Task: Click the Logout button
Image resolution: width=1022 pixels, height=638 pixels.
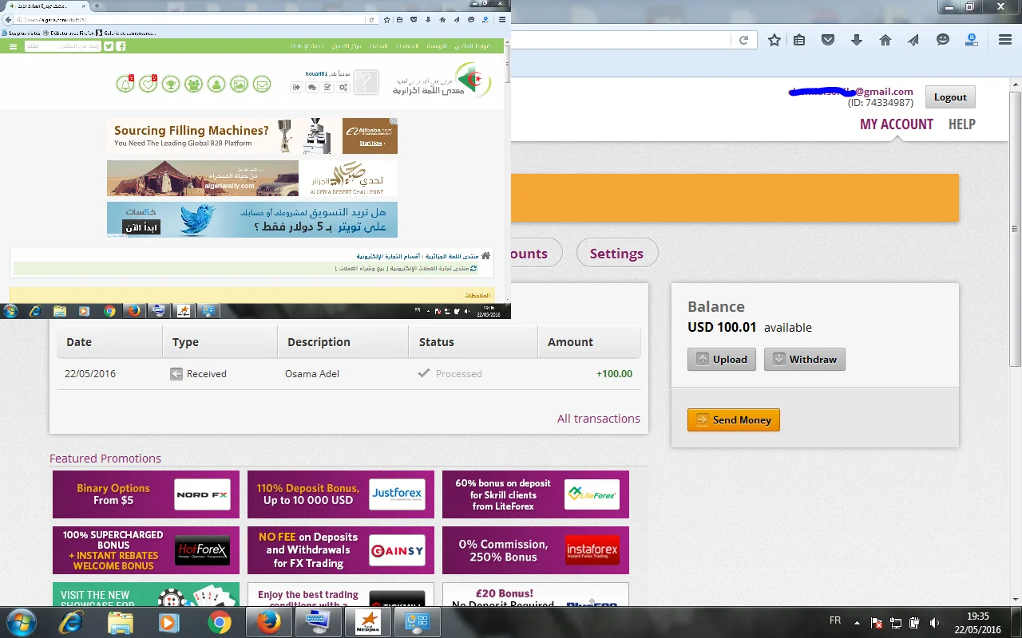Action: tap(950, 97)
